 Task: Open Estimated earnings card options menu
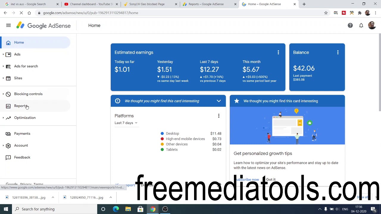[x=278, y=53]
